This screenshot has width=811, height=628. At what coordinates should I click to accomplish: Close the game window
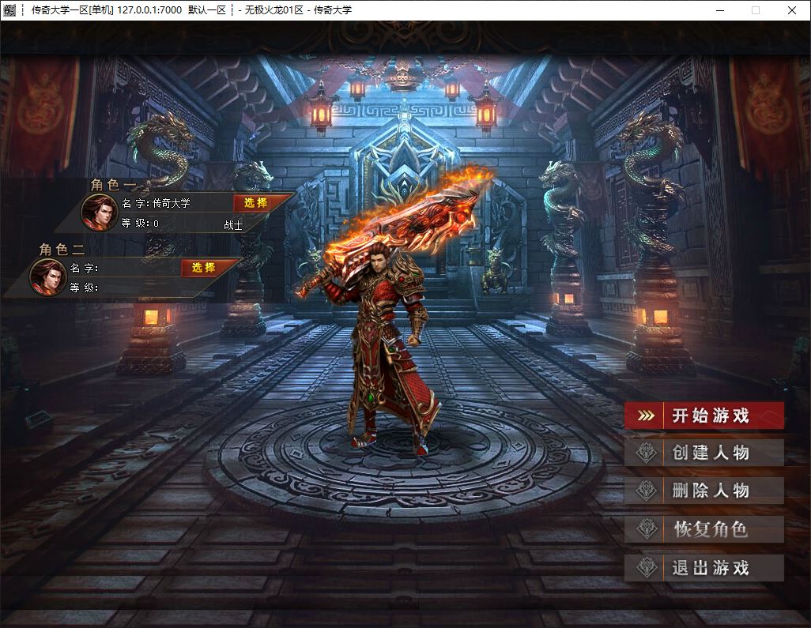point(791,10)
